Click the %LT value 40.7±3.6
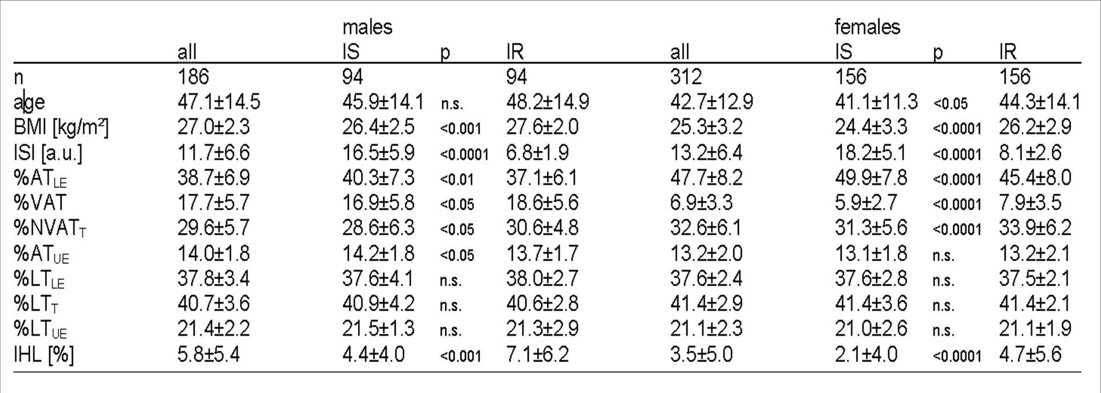 [x=214, y=303]
